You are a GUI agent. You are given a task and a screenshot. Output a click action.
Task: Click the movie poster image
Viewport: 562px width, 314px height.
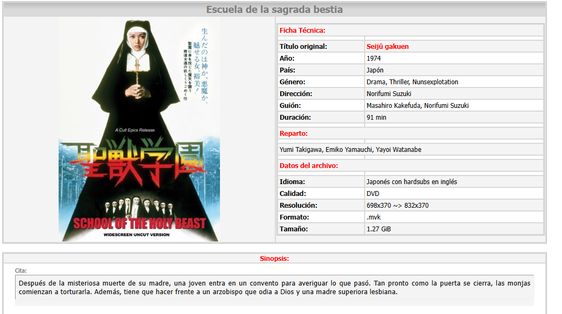(139, 130)
